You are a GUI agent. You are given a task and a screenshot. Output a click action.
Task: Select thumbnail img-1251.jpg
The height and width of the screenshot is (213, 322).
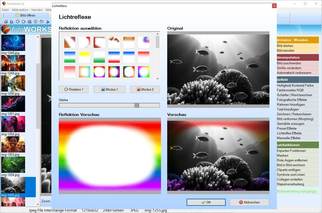(x=13, y=104)
